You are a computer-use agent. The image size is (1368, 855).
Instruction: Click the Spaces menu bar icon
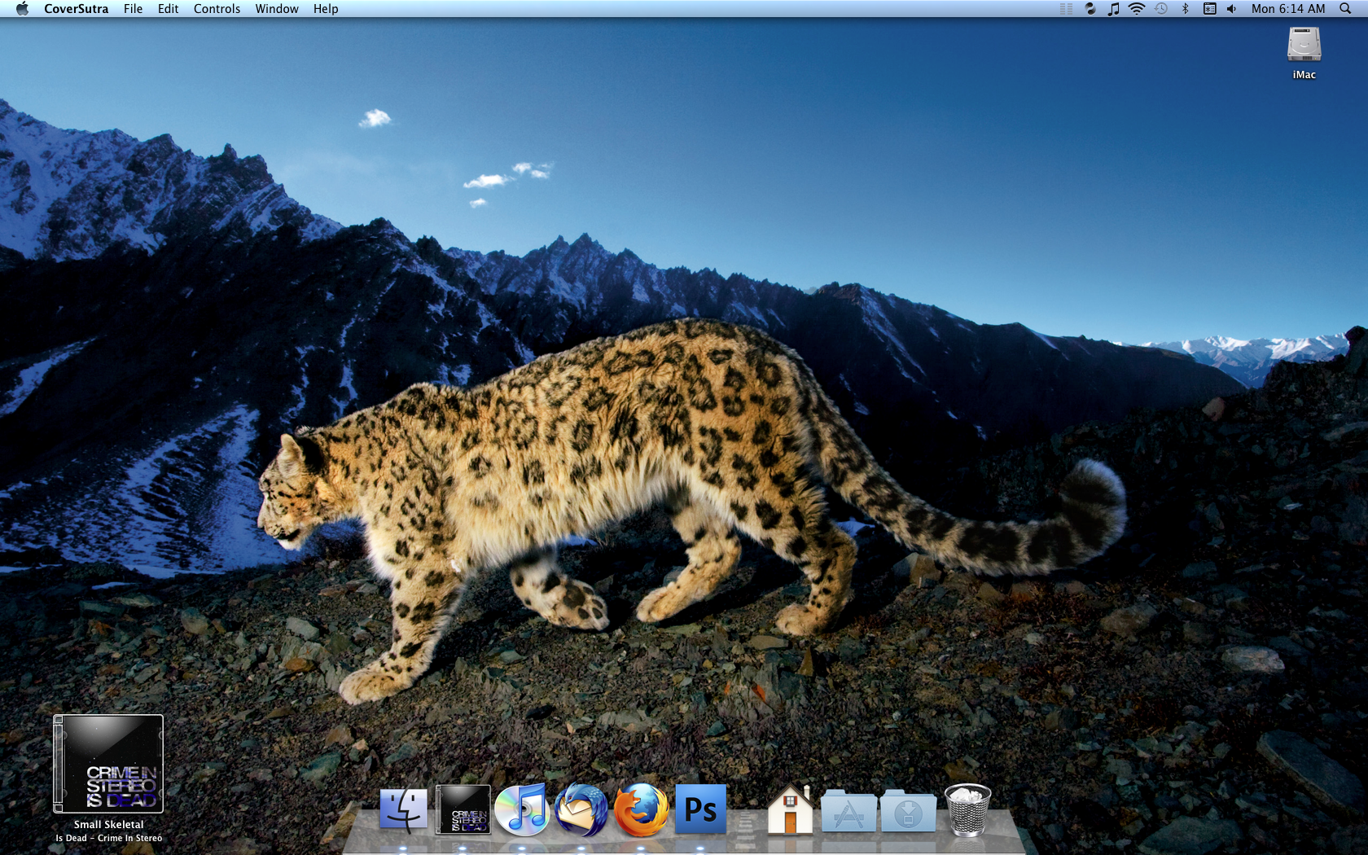(x=1209, y=9)
